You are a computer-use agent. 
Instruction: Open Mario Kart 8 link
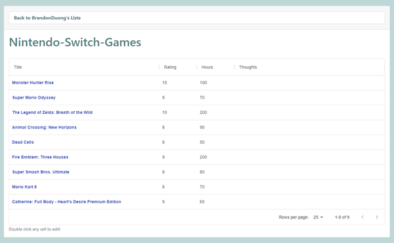coord(25,187)
